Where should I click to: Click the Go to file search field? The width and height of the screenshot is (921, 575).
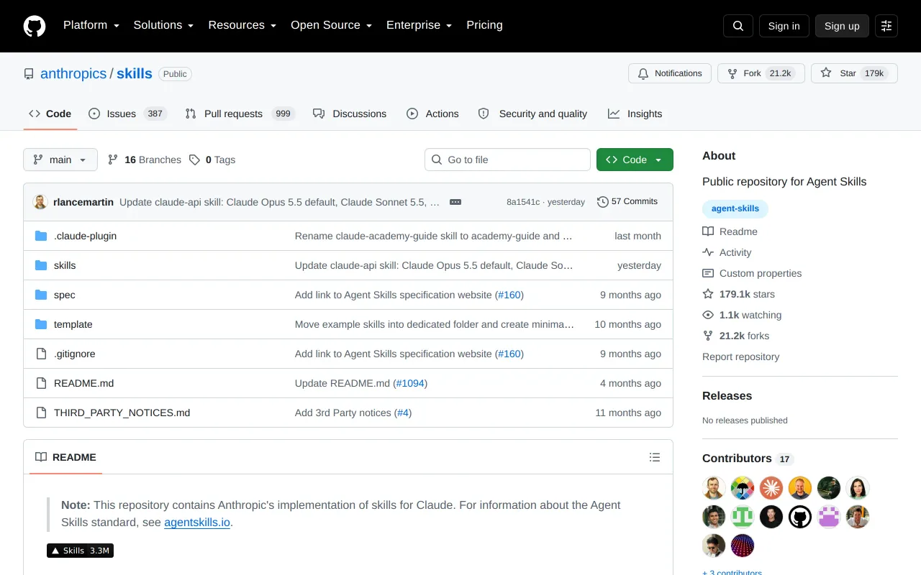(x=507, y=160)
